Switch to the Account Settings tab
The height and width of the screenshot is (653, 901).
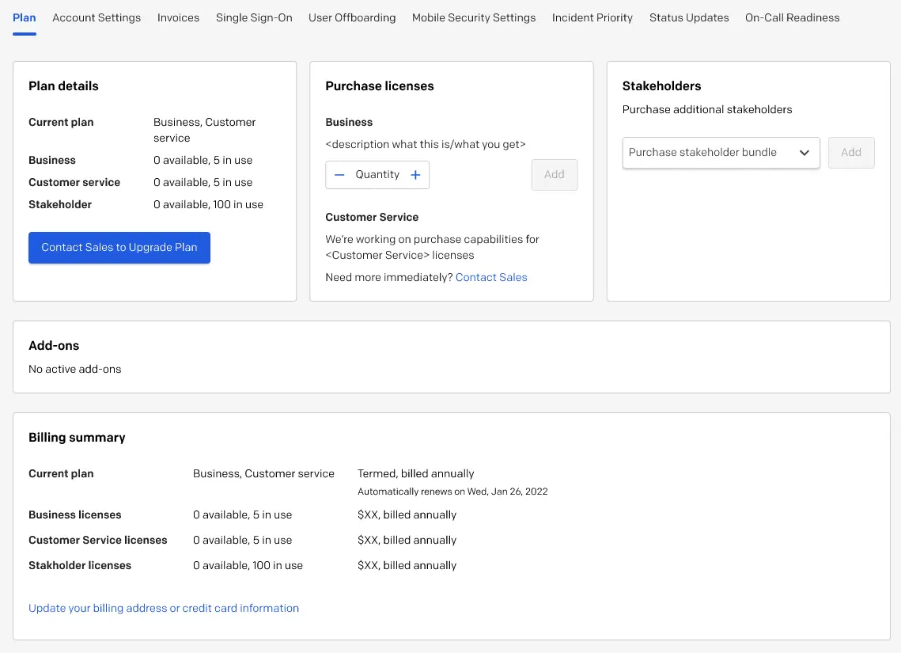click(x=97, y=18)
